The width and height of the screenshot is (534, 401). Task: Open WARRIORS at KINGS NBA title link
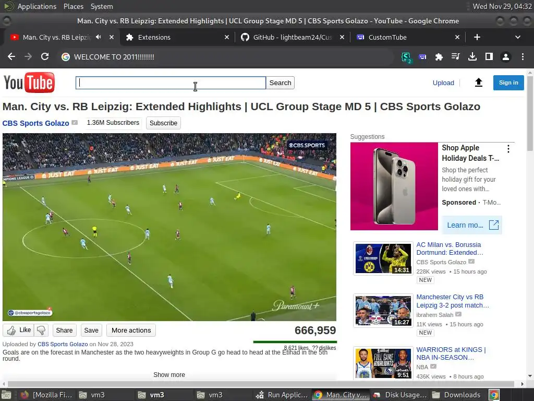[451, 353]
